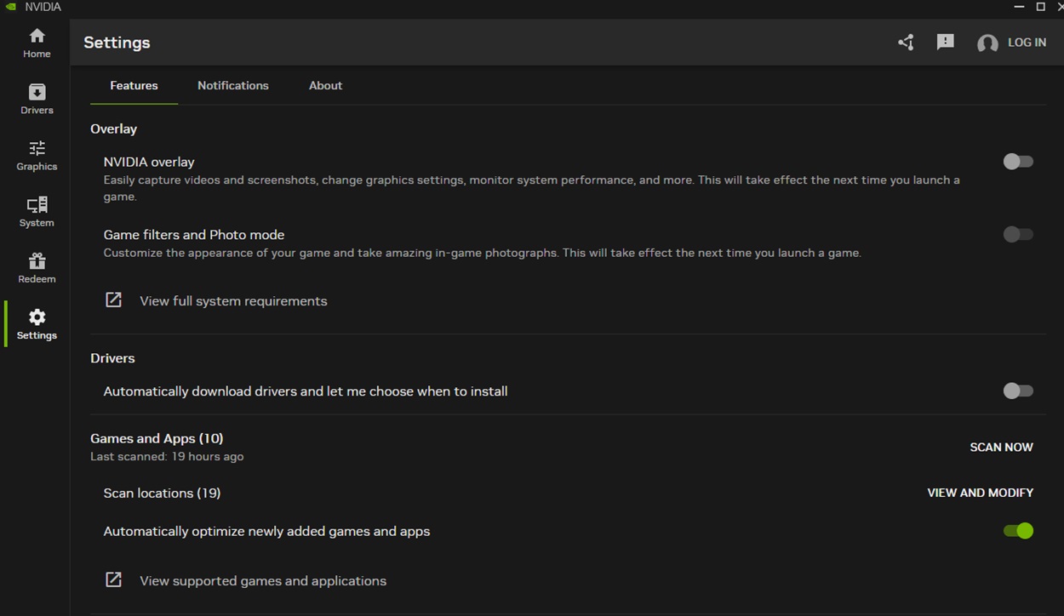Enable the NVIDIA overlay toggle
This screenshot has width=1064, height=616.
1017,162
